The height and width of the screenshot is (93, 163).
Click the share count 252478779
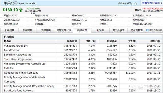(x=71, y=55)
